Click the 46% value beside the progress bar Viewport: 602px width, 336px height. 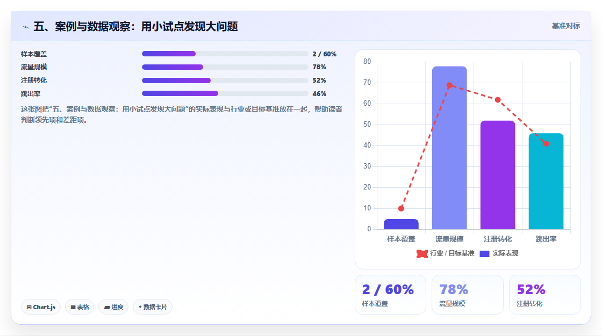click(x=319, y=94)
